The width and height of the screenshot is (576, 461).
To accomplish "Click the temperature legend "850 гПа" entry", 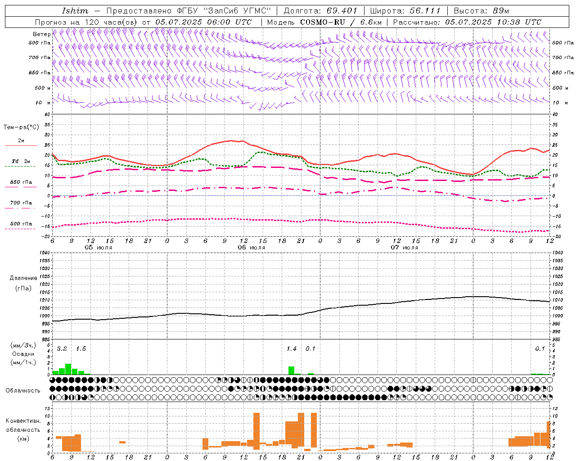I will pos(21,185).
